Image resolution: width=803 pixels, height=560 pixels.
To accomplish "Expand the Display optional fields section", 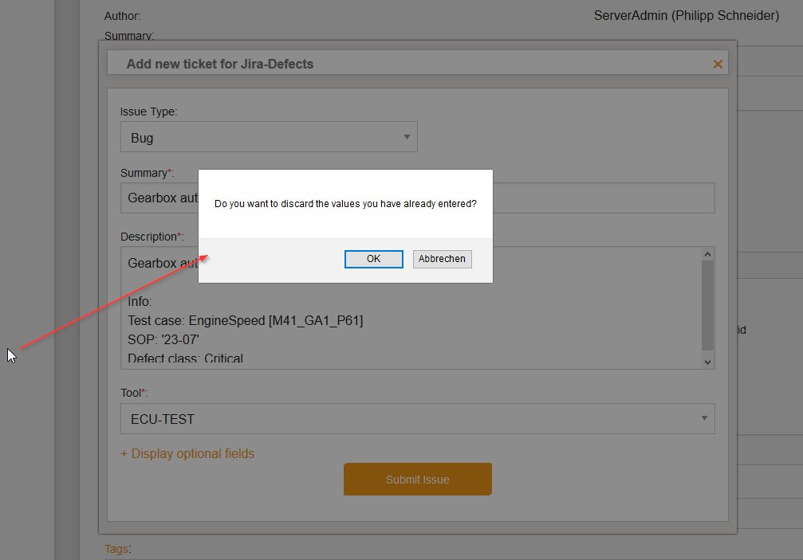I will [x=194, y=453].
